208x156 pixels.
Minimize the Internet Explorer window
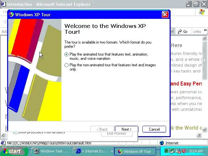189,4
